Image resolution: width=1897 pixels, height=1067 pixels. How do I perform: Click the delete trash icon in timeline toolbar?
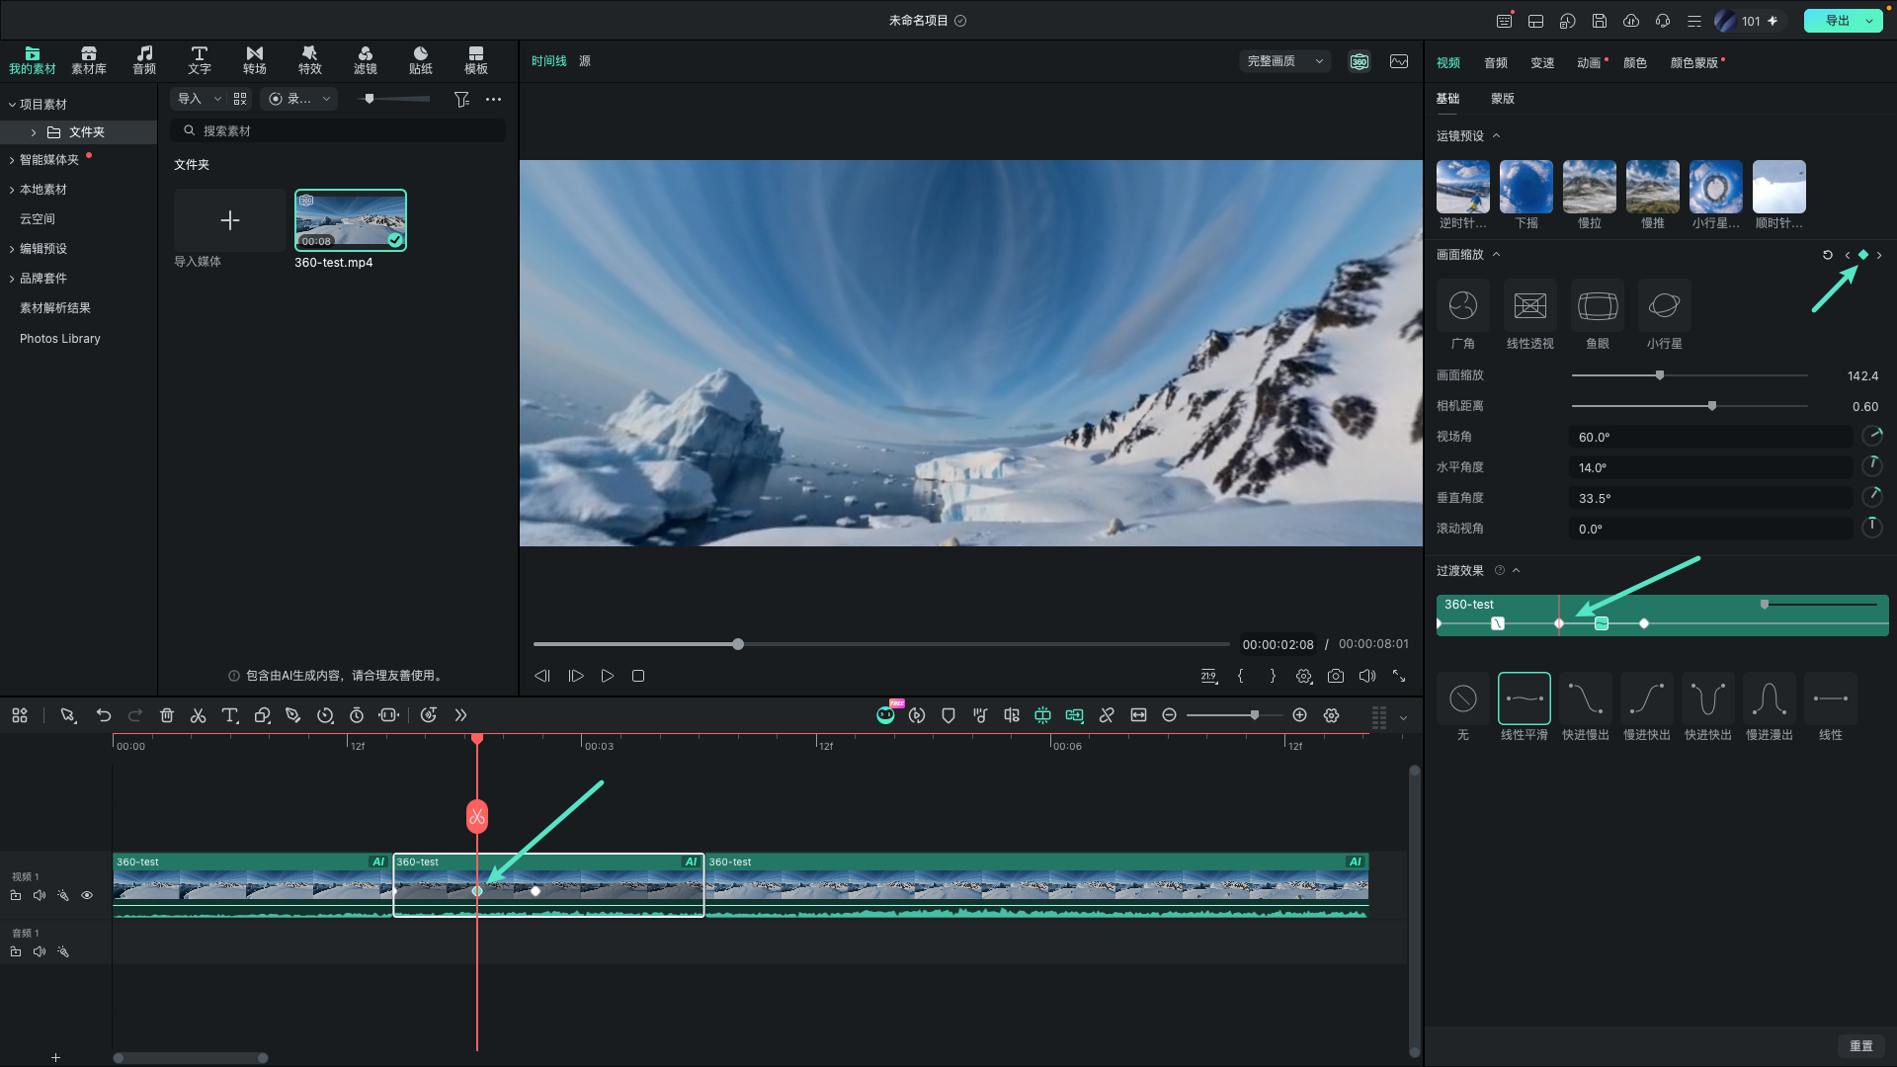pyautogui.click(x=166, y=715)
